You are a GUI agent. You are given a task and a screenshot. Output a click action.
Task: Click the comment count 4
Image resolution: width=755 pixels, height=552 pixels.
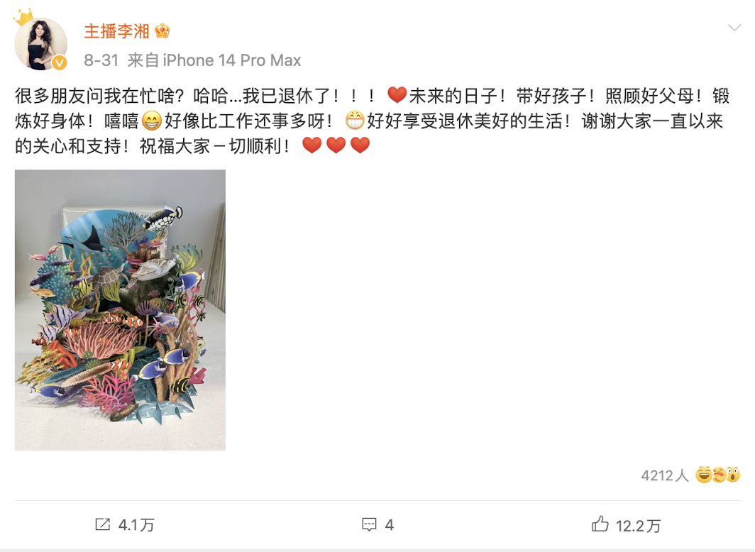389,525
